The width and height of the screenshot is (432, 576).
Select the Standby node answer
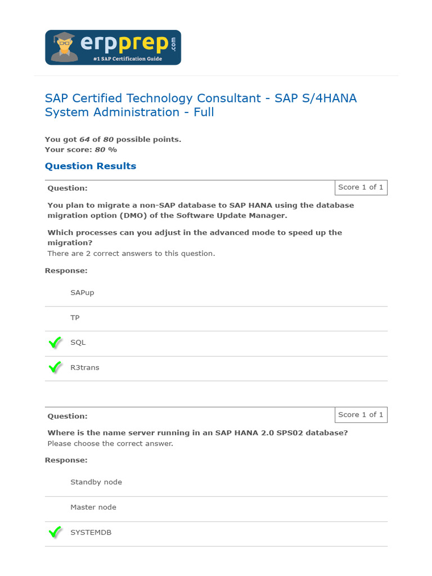click(96, 482)
